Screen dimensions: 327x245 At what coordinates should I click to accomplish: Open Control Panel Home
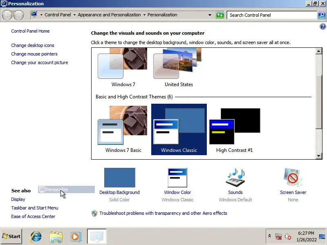pos(30,31)
